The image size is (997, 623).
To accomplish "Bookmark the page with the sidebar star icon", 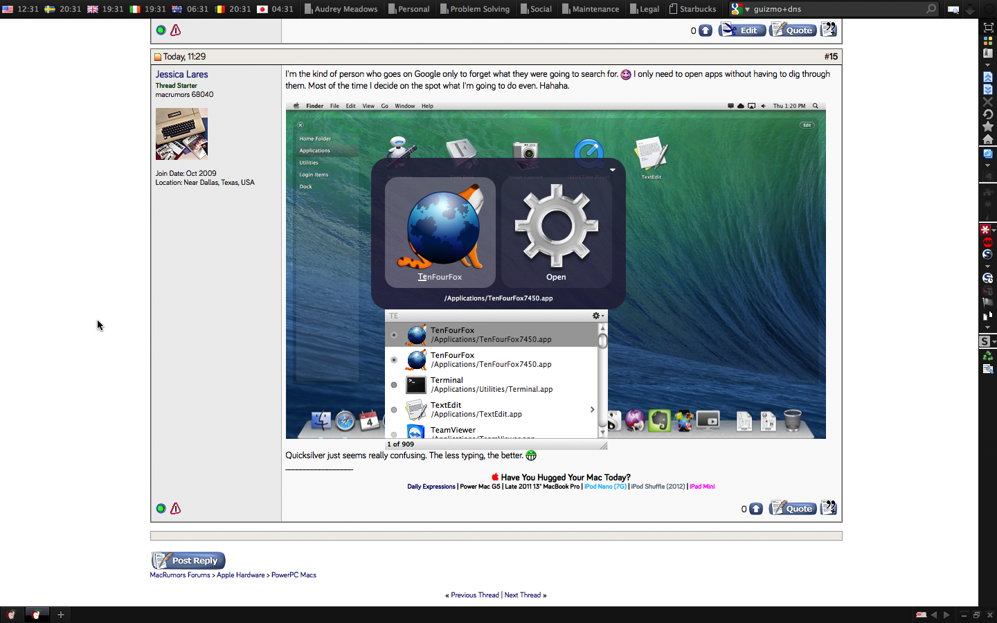I will 988,127.
